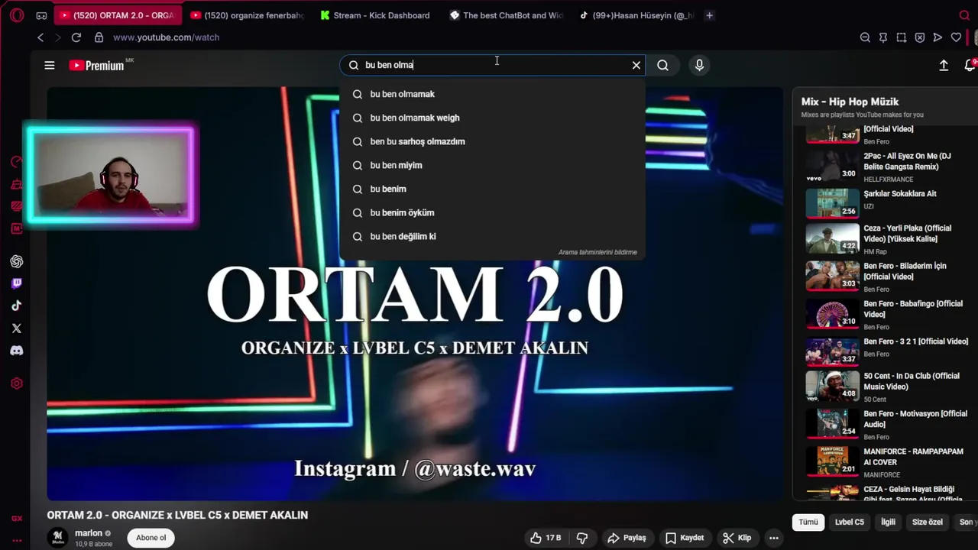Share the video via Paylaş

(627, 538)
